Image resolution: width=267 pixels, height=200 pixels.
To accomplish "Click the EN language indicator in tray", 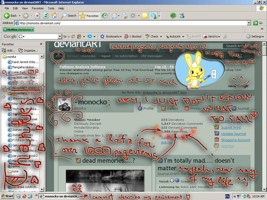I will 227,196.
